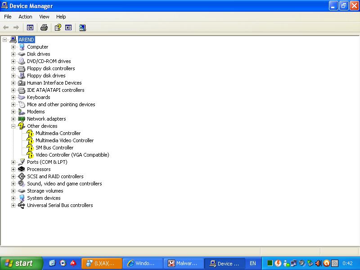Screen dimensions: 360x270
Task: Select Storage volumes label
Action: pos(45,191)
